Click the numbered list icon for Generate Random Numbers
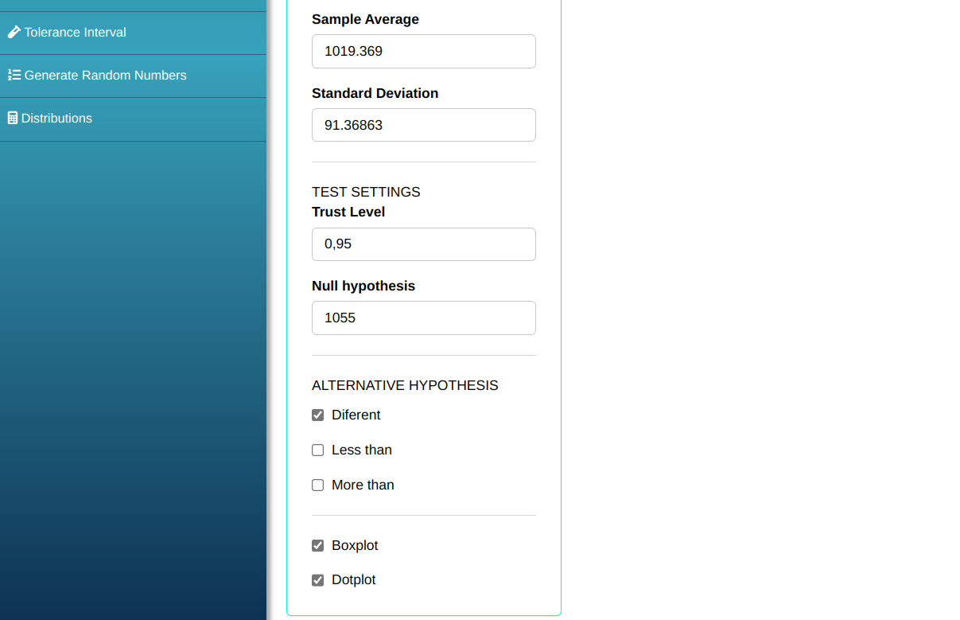The height and width of the screenshot is (620, 960). point(14,76)
